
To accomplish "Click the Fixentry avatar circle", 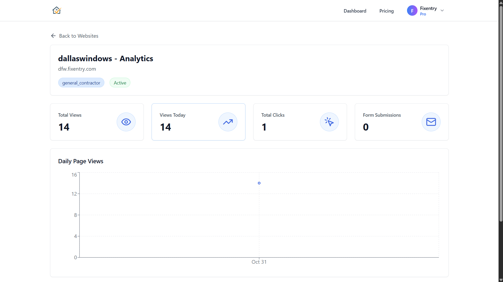I will (x=412, y=11).
